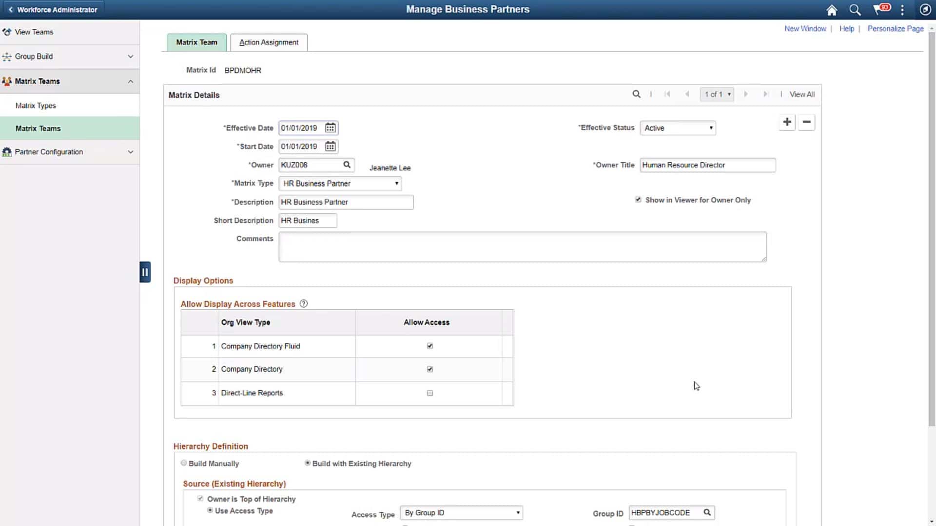
Task: Delete the row using the minus icon
Action: pyautogui.click(x=806, y=122)
